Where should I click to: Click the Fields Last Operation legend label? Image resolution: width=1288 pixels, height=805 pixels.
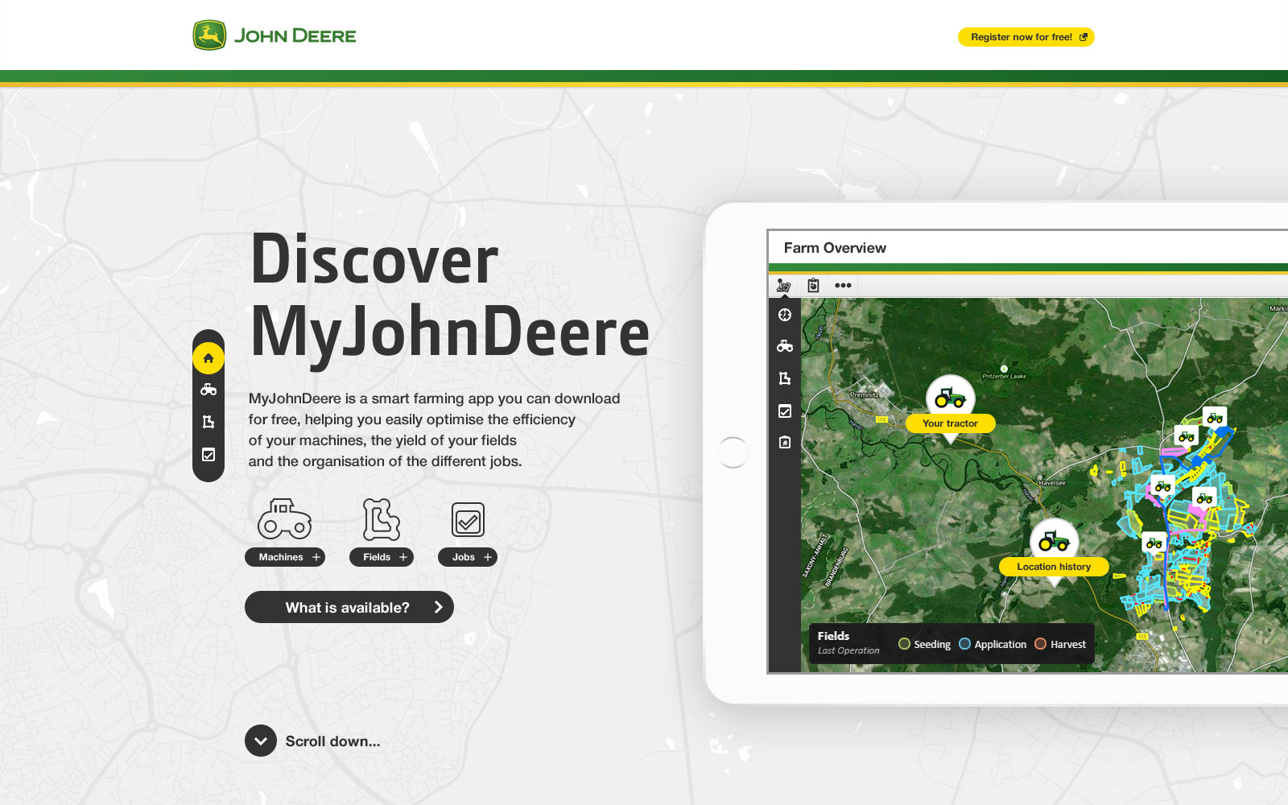coord(848,642)
